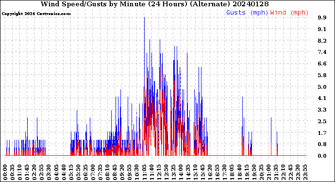335x182 pixels.
Task: Click the 23:55 time axis label
Action: tap(305, 172)
